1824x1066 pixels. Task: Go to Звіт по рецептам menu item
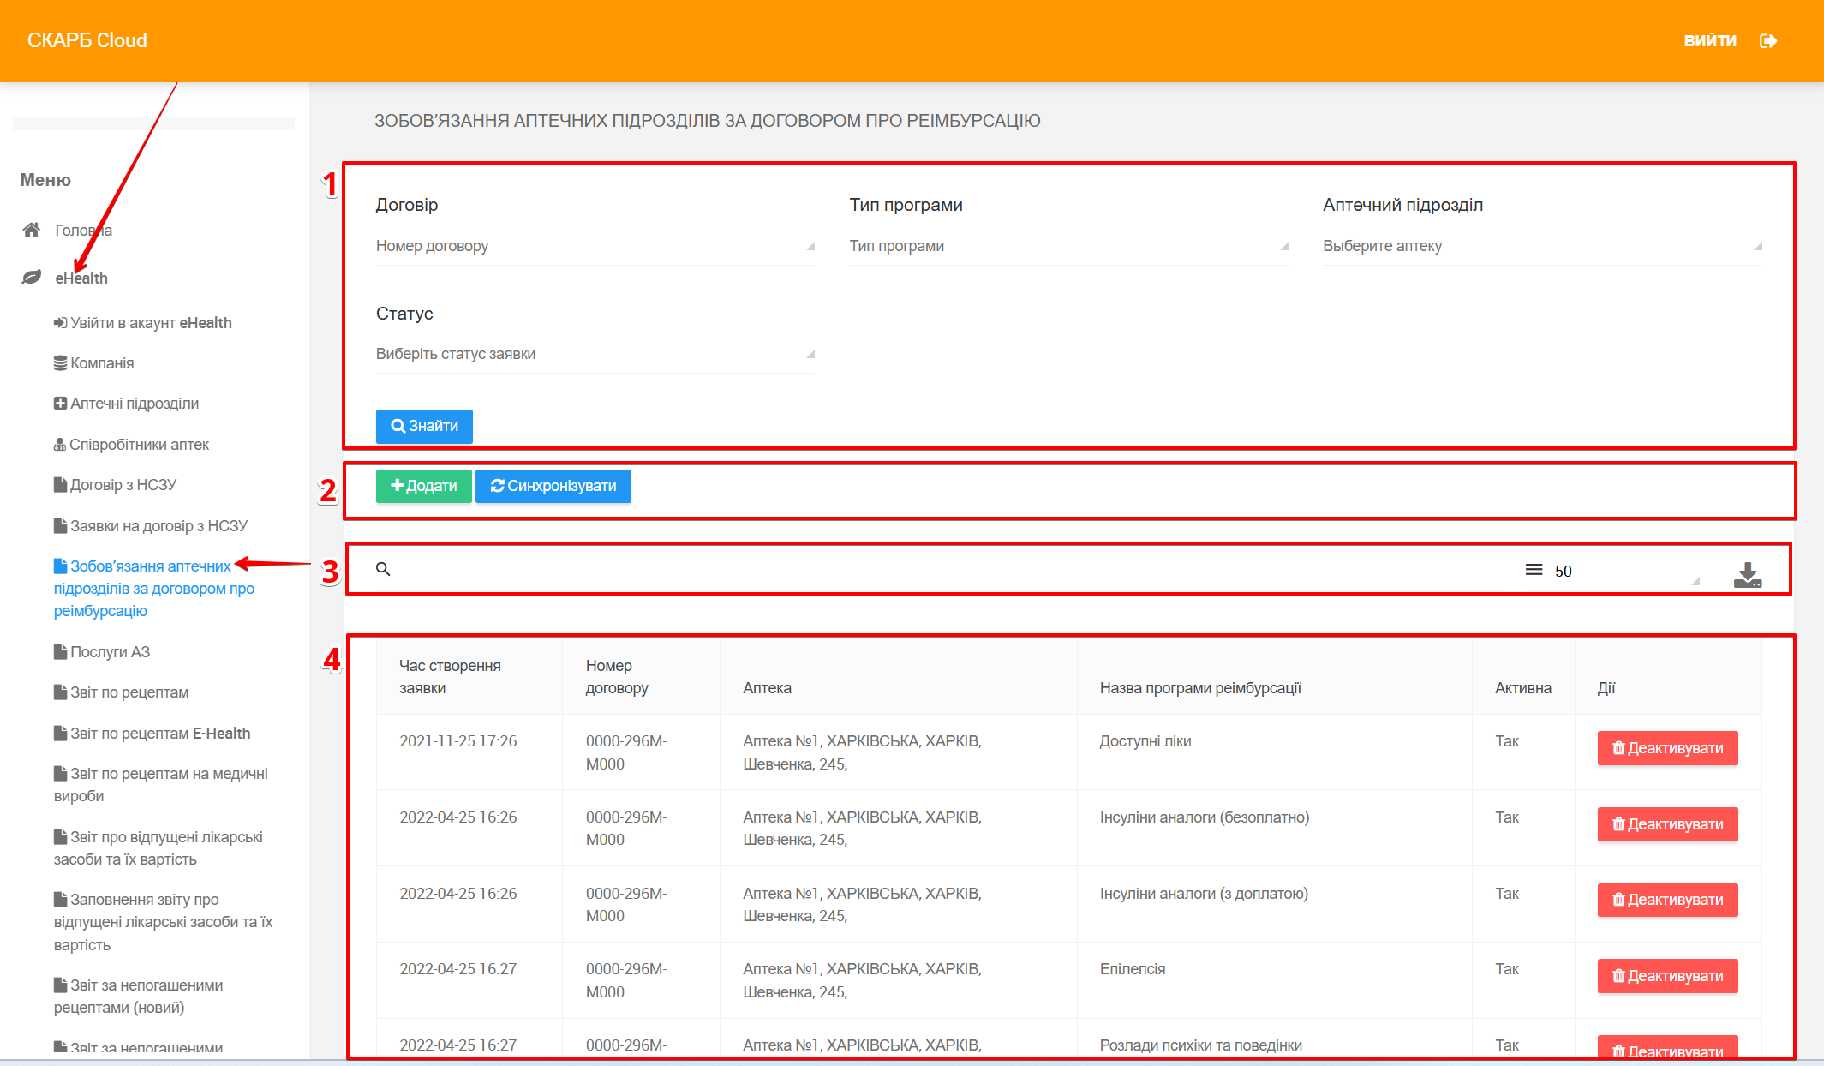129,692
